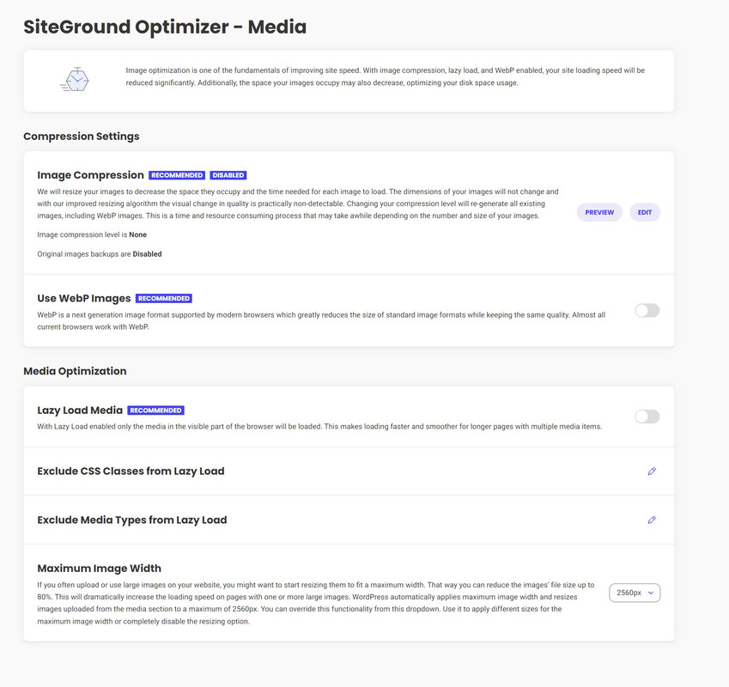Click the Use WebP Images heading
Viewport: 729px width, 687px height.
click(x=84, y=298)
